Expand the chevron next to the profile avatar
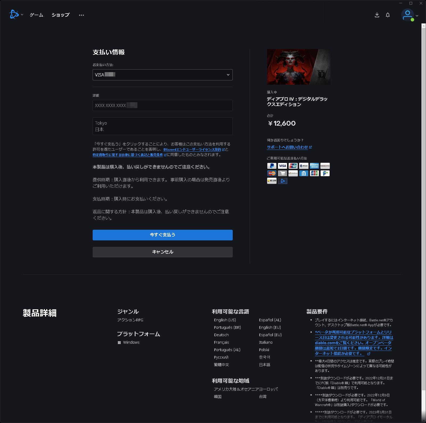The image size is (426, 423). click(x=417, y=16)
